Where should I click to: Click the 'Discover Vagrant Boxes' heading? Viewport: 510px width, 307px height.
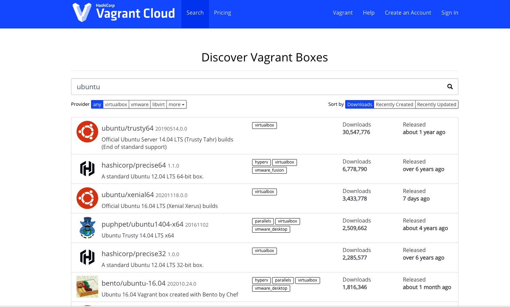click(265, 57)
